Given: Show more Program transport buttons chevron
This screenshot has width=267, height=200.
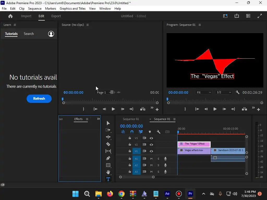Looking at the screenshot, I should coord(253,108).
